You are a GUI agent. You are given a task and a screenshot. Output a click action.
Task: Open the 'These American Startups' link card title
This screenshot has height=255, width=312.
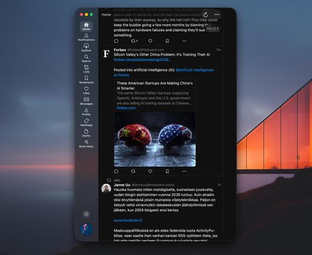coord(155,85)
